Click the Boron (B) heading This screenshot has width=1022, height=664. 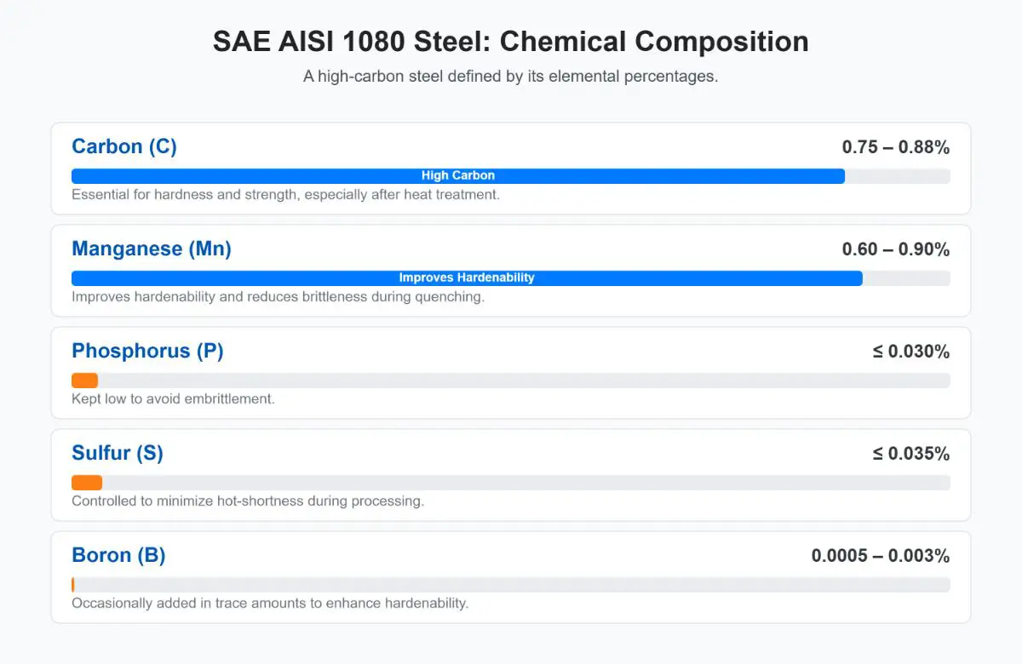coord(118,555)
